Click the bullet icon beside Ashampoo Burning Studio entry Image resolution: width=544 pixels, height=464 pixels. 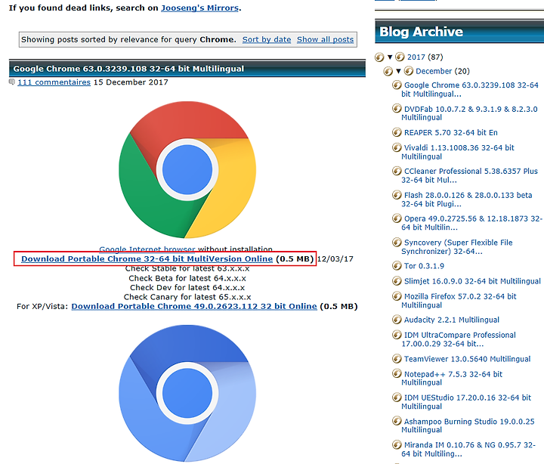click(397, 421)
